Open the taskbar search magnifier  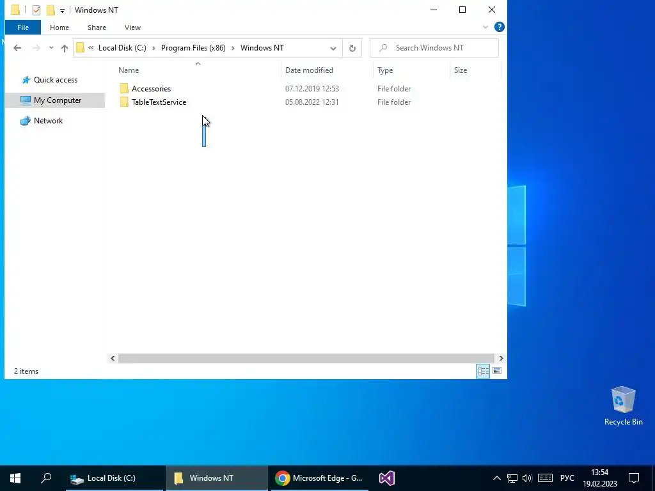46,478
